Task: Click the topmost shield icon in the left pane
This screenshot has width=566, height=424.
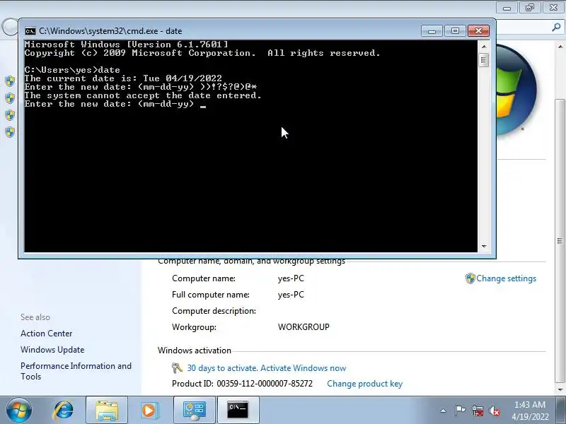Action: coord(10,81)
